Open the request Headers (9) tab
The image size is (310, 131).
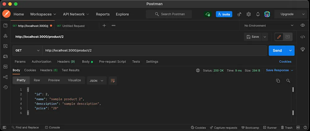tap(66, 62)
